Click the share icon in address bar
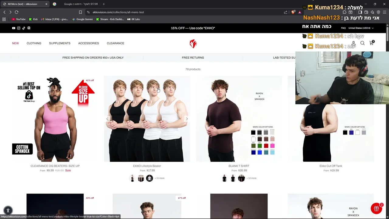 pos(286,12)
